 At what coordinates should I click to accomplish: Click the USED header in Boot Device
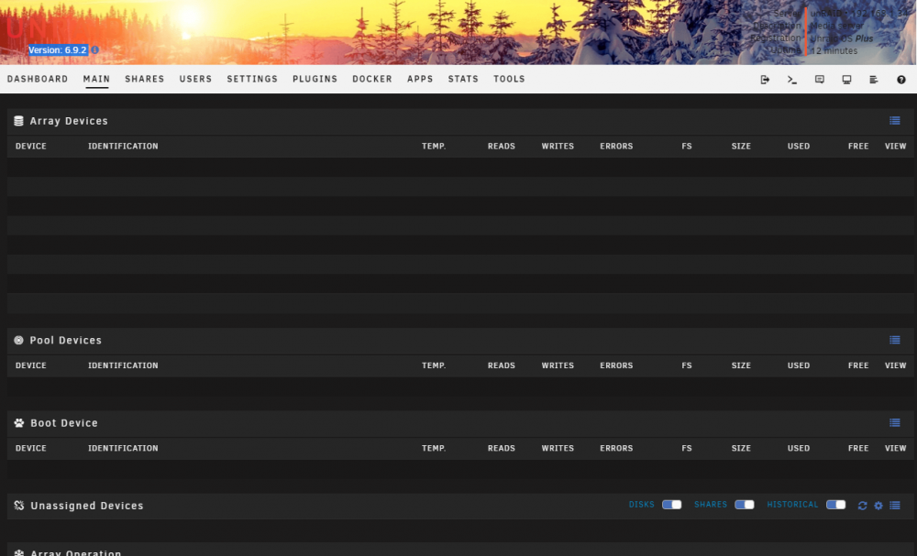(799, 448)
